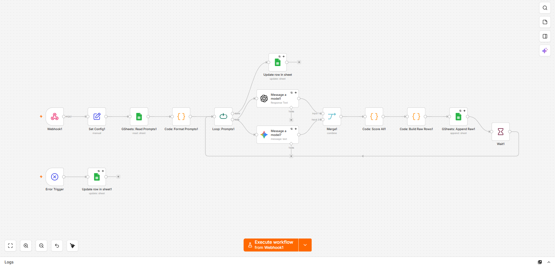Click Merge1 Input 1 connector

point(323,114)
